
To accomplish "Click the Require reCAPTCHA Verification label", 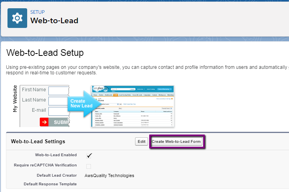I will [45, 165].
